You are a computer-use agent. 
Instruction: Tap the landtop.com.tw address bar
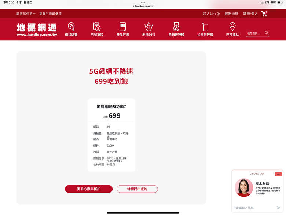point(143,6)
